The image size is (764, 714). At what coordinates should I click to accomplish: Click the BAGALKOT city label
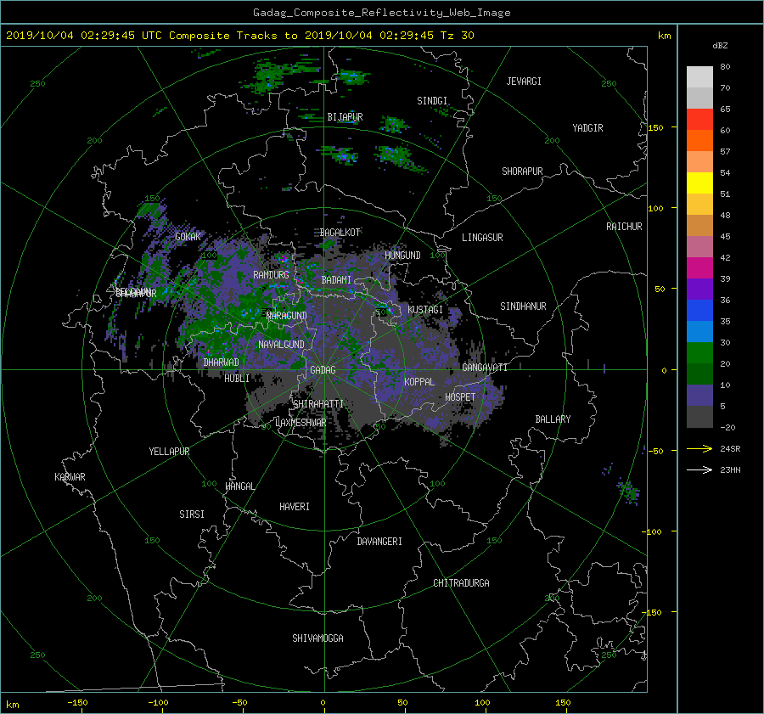pyautogui.click(x=340, y=233)
